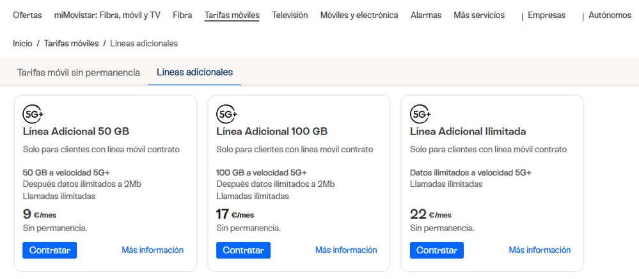Switch to the Empresas site
This screenshot has width=639, height=279.
546,15
